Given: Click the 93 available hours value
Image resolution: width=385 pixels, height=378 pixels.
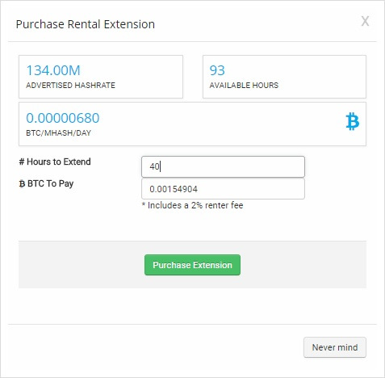Looking at the screenshot, I should click(x=217, y=70).
